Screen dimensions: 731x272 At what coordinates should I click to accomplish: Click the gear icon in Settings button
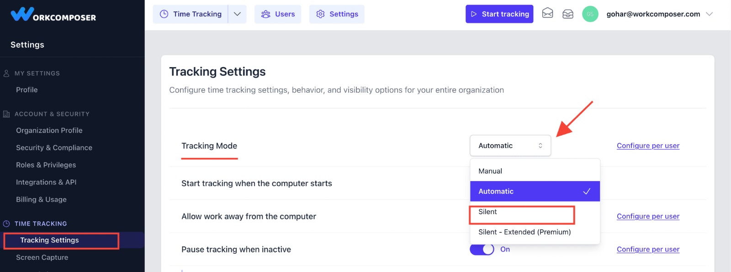coord(320,14)
